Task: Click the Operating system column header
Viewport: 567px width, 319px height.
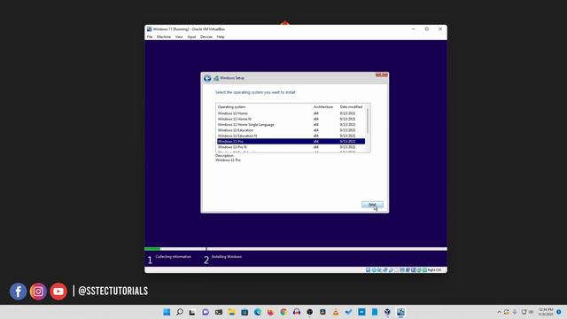Action: coord(231,107)
